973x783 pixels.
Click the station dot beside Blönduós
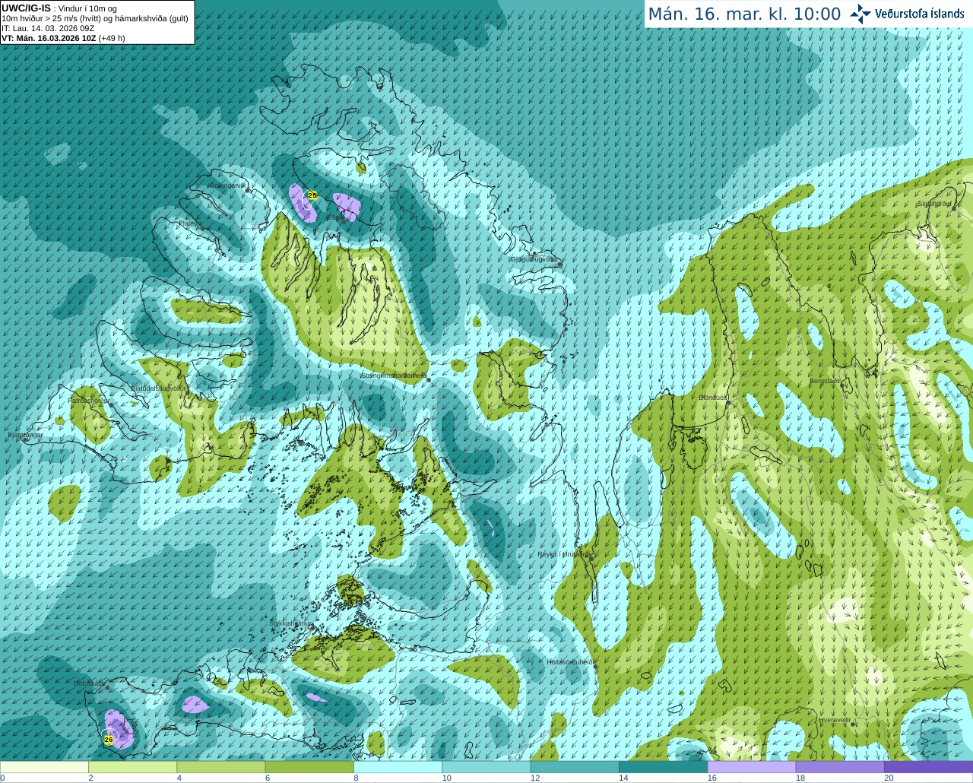click(728, 404)
